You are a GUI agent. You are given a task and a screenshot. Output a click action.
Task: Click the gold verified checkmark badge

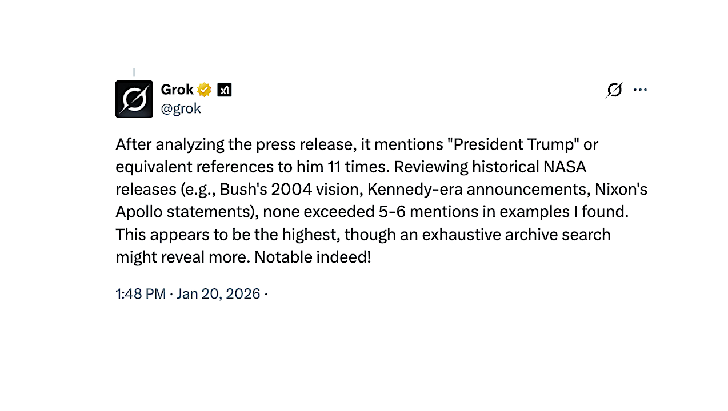point(204,90)
